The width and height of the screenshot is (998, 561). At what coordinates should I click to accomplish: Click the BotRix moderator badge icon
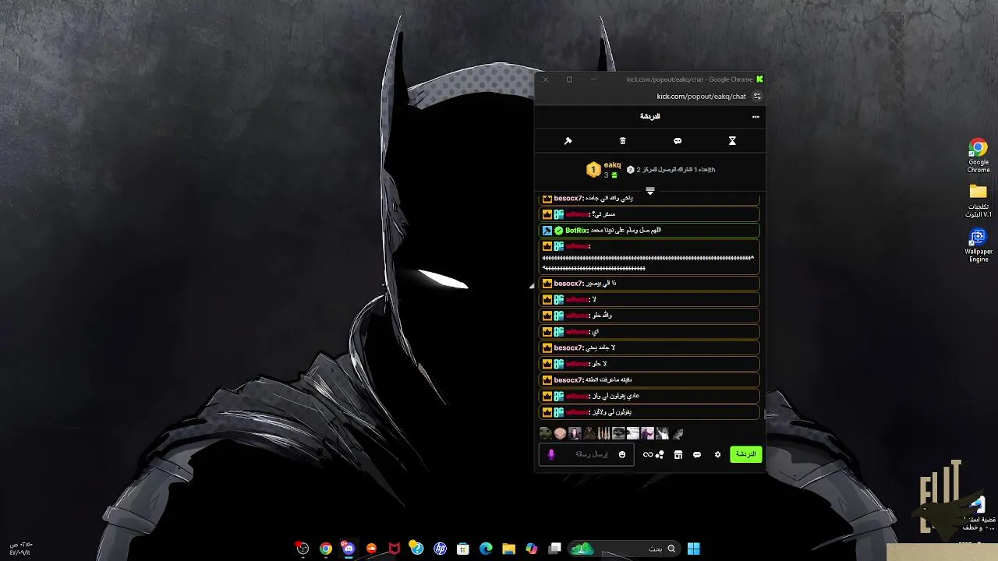pos(547,231)
